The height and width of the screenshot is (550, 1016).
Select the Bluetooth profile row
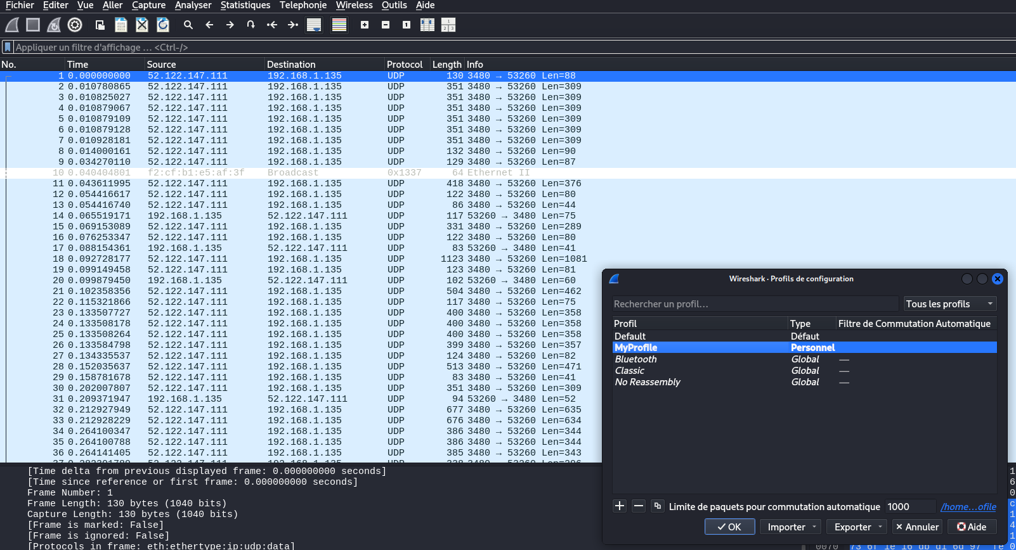(x=804, y=359)
